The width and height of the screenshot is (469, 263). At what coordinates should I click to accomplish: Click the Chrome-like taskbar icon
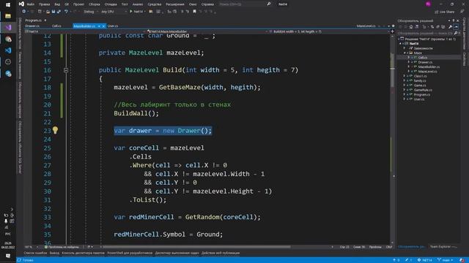point(8,39)
